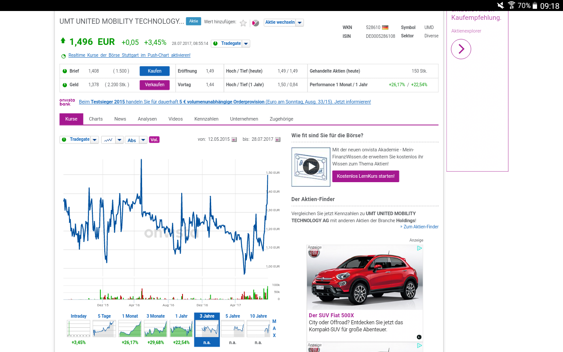
Task: Switch to the Charts tab
Action: pyautogui.click(x=95, y=119)
